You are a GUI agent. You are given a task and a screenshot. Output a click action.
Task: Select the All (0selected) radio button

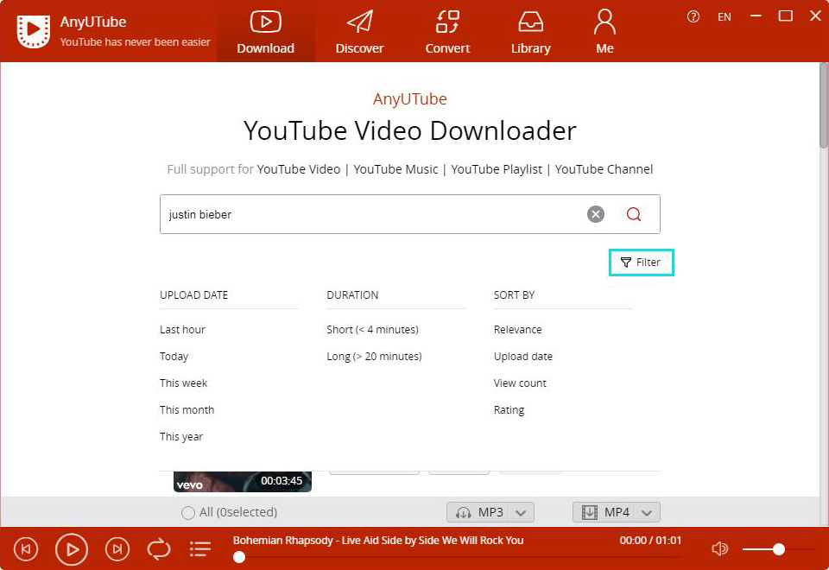tap(187, 513)
